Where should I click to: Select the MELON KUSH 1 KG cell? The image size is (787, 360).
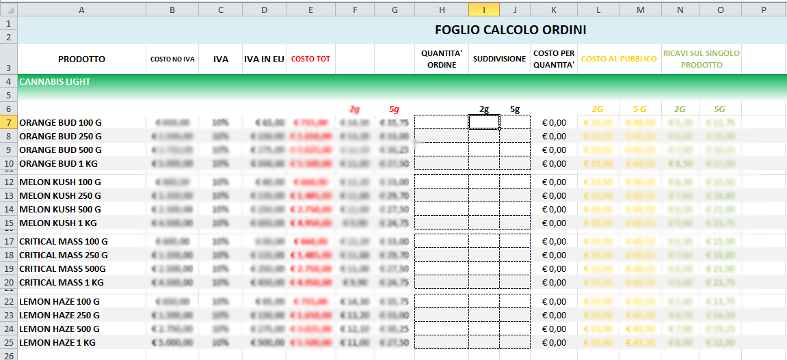point(82,223)
